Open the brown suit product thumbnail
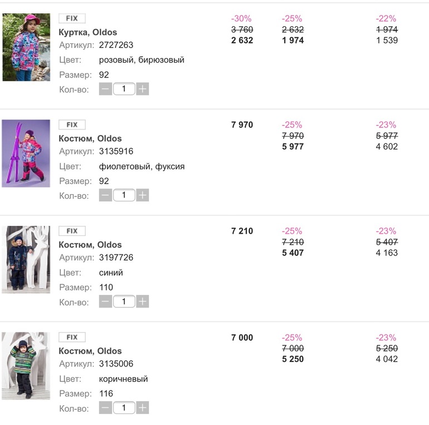The width and height of the screenshot is (429, 425). (26, 366)
